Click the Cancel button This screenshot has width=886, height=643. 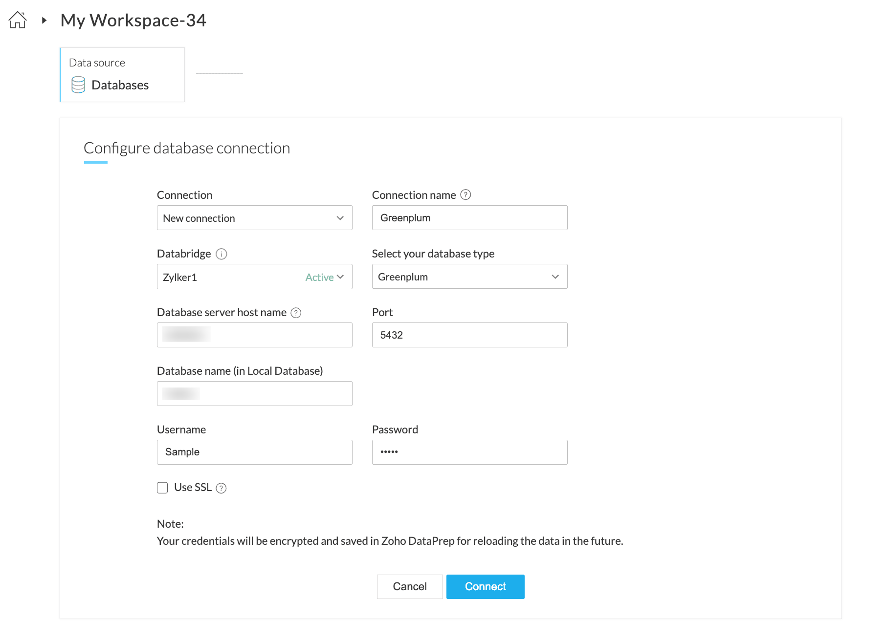click(x=410, y=586)
